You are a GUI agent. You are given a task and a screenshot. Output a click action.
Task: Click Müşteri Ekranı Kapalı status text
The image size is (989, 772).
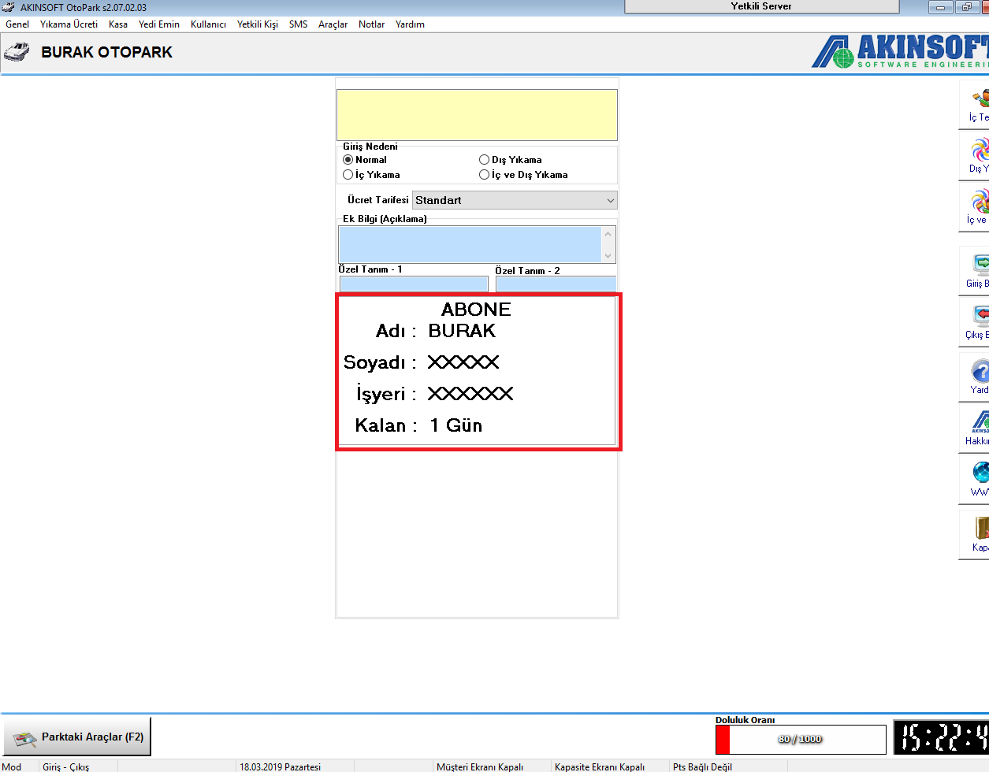tap(480, 766)
